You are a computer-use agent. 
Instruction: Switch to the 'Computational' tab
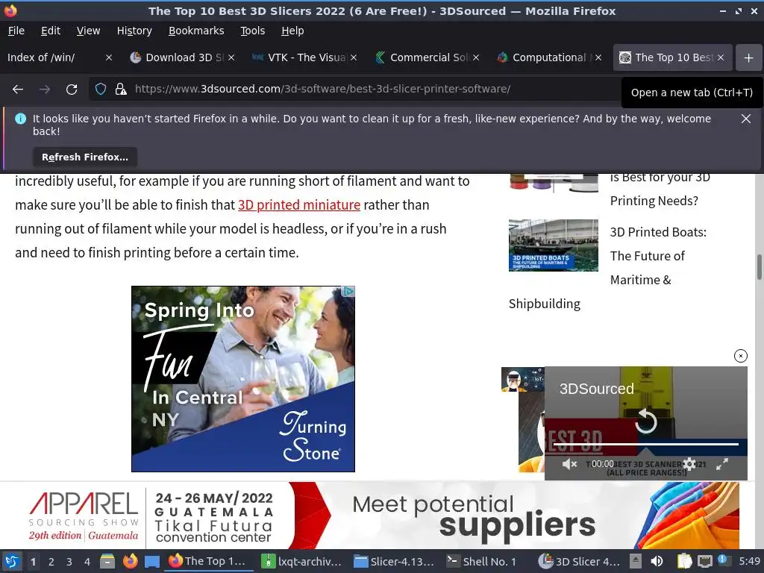tap(544, 57)
